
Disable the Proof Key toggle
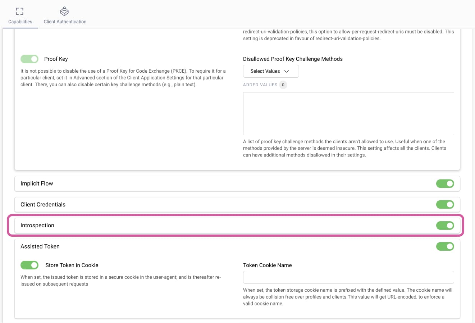29,59
